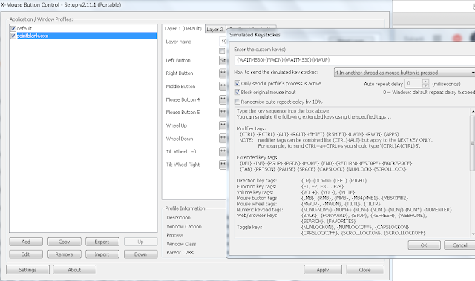Open the Wheel Down action dropdown
This screenshot has width=475, height=281.
point(223,139)
